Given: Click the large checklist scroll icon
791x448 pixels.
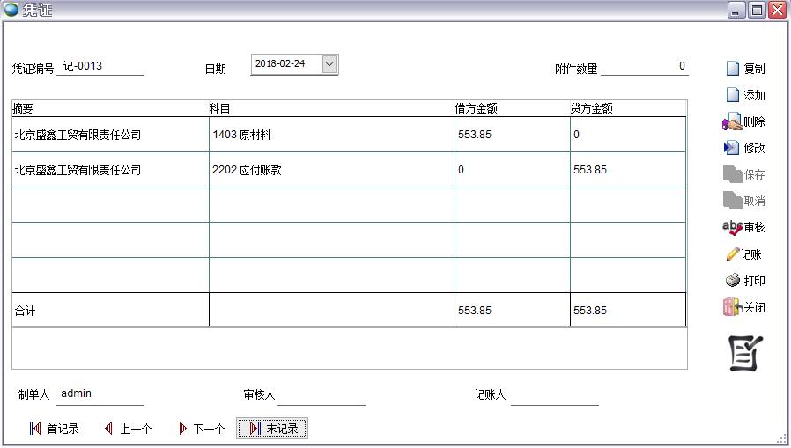Looking at the screenshot, I should [745, 353].
